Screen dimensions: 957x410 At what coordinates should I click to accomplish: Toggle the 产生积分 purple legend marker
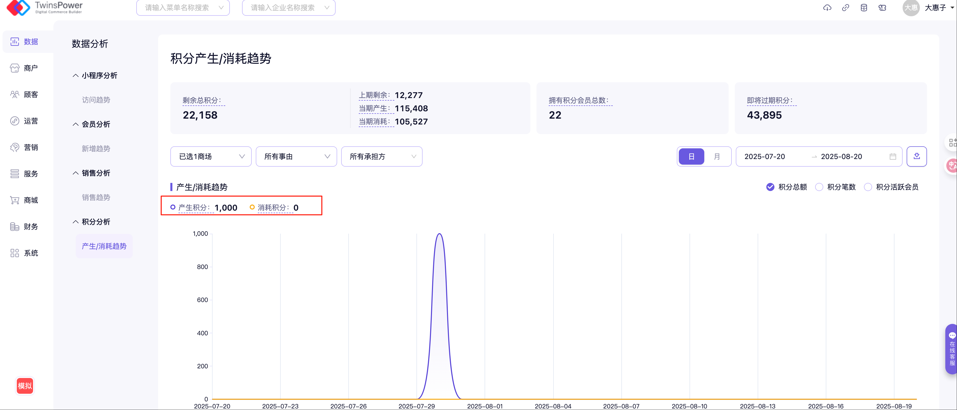tap(173, 207)
